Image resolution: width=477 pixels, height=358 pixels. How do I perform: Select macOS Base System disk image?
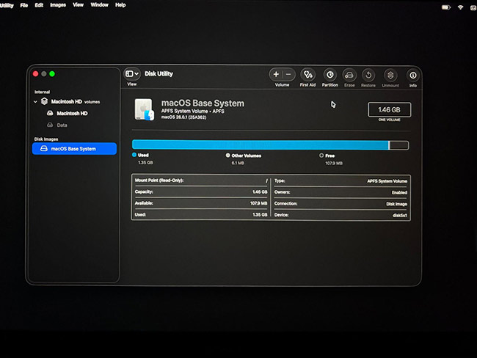click(x=75, y=149)
